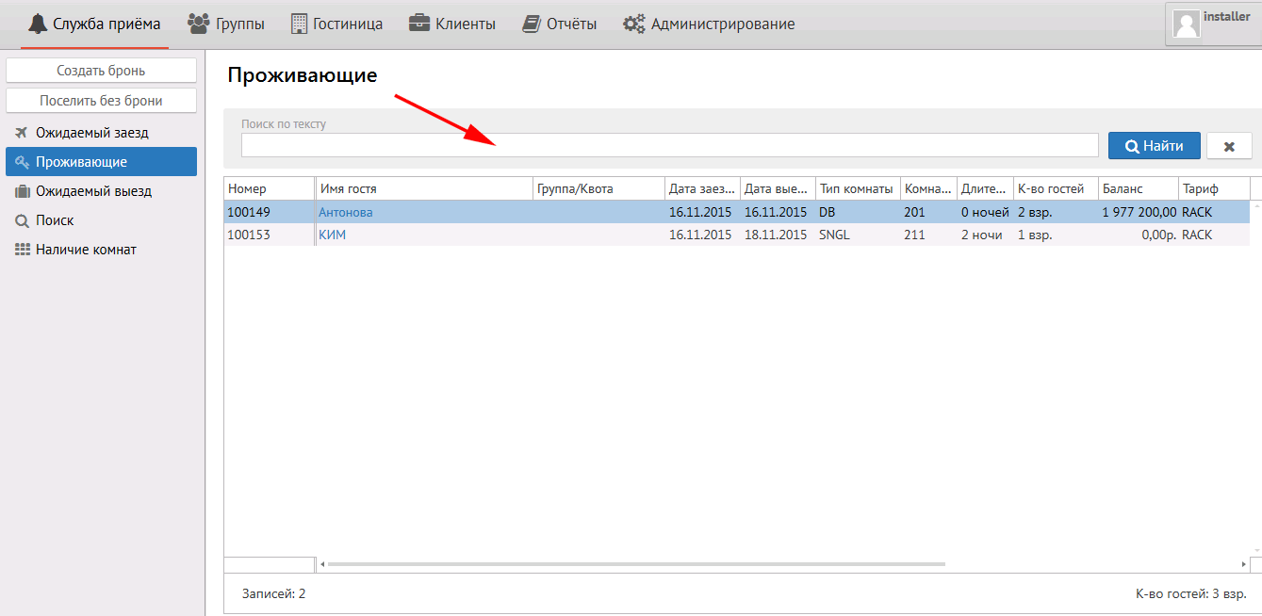Click the bell icon for Служба приёма
This screenshot has height=616, width=1262.
(x=38, y=24)
